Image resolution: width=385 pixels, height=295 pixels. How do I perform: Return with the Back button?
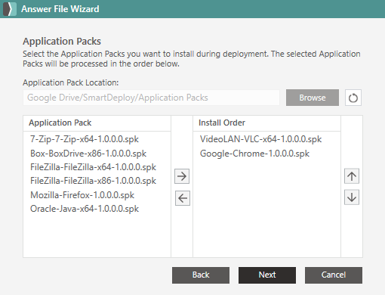201,275
